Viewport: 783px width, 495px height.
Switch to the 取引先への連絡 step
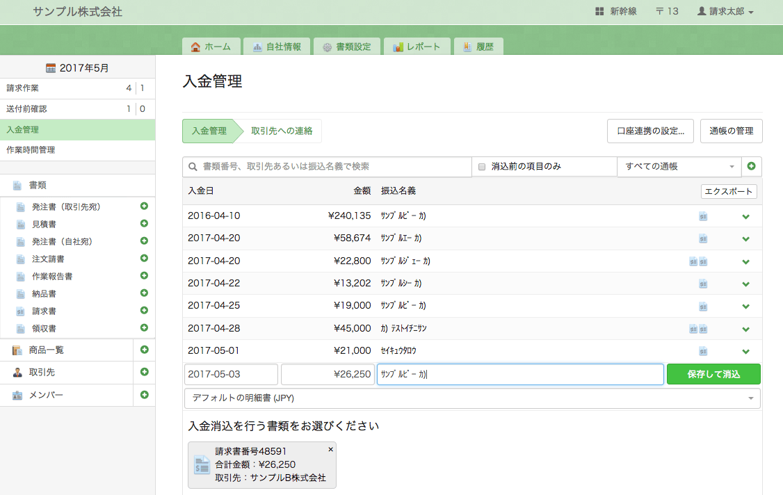(x=282, y=131)
